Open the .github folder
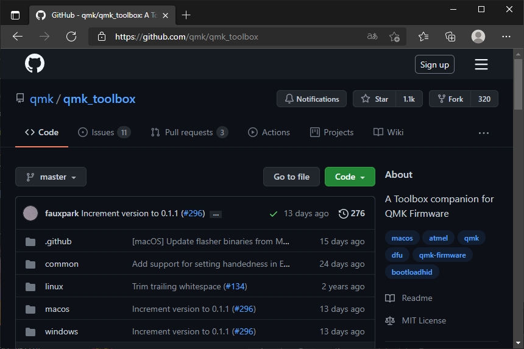This screenshot has height=349, width=524. (58, 241)
